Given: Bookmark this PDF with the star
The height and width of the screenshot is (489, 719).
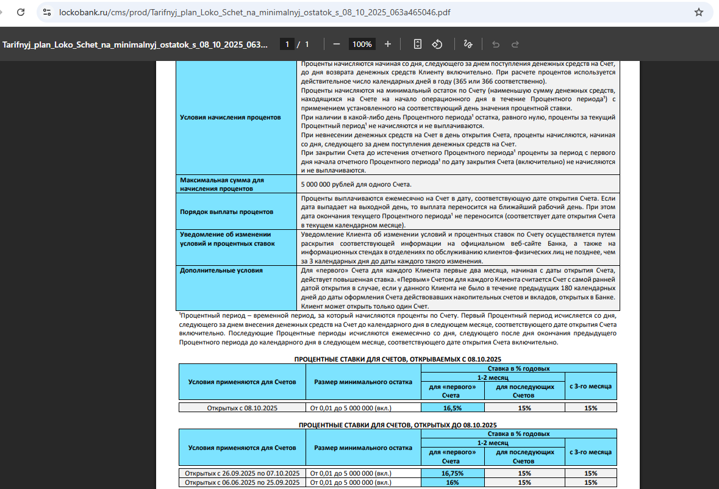Looking at the screenshot, I should (x=699, y=12).
